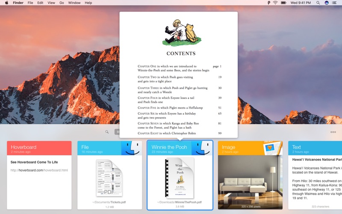Click the ~/Downloads/WinnieThePooh.pdf path
The width and height of the screenshot is (342, 214).
point(180,202)
